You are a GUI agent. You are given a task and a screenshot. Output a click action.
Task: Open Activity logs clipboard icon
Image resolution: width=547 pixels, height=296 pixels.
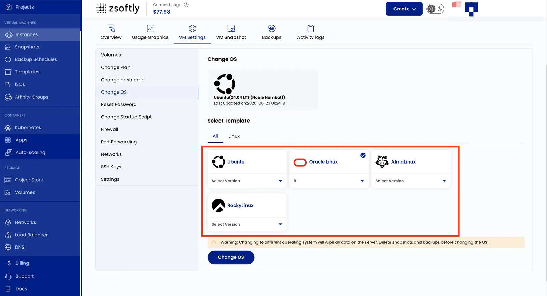(x=311, y=28)
